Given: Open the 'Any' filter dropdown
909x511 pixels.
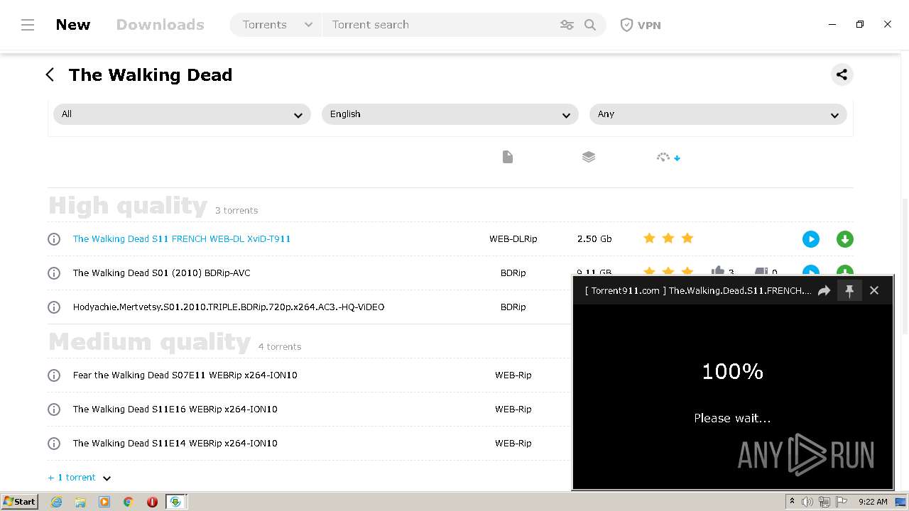Looking at the screenshot, I should point(718,114).
